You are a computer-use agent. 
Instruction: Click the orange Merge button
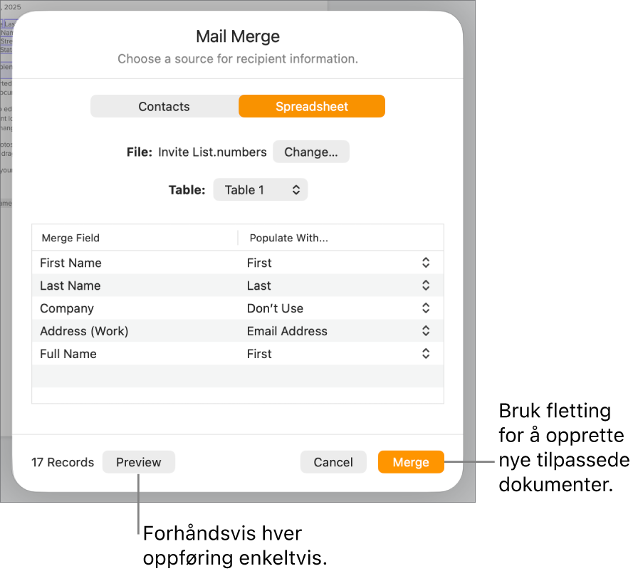pos(411,462)
